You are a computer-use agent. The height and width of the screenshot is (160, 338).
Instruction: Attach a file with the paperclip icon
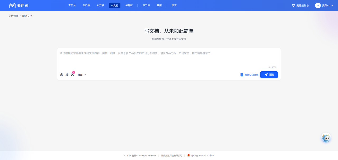coord(67,75)
